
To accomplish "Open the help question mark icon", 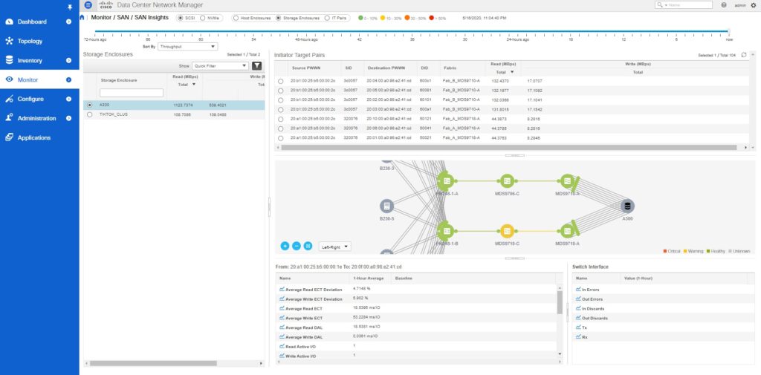I will point(724,5).
